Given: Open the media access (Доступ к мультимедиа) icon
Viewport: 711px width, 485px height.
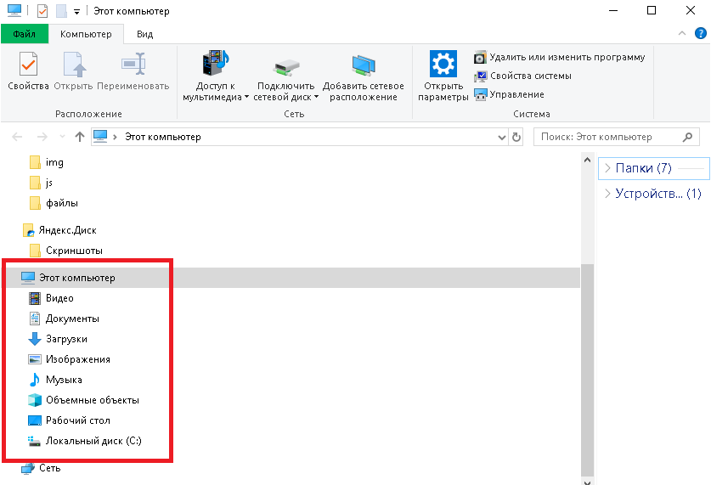Looking at the screenshot, I should tap(216, 64).
